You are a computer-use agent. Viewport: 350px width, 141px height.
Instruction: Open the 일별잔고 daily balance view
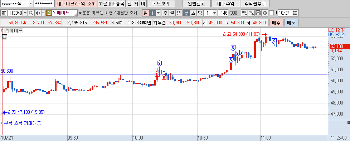(x=196, y=4)
